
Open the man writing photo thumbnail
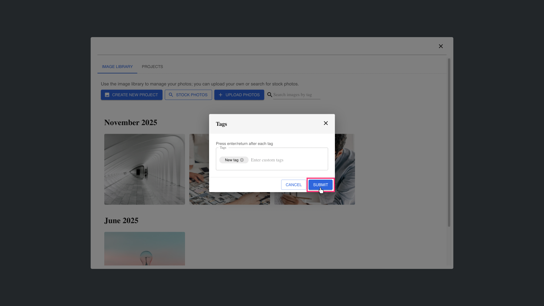tap(345, 169)
